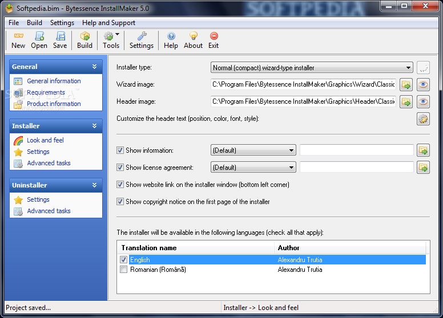Click the Requirements sidebar icon
The height and width of the screenshot is (318, 443).
[18, 92]
